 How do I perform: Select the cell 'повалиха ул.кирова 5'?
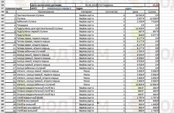tap(59, 8)
